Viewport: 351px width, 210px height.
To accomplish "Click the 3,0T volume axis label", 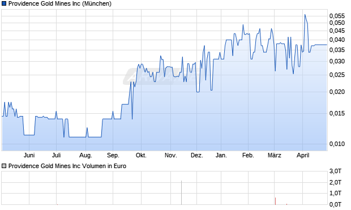I will pos(335,172).
